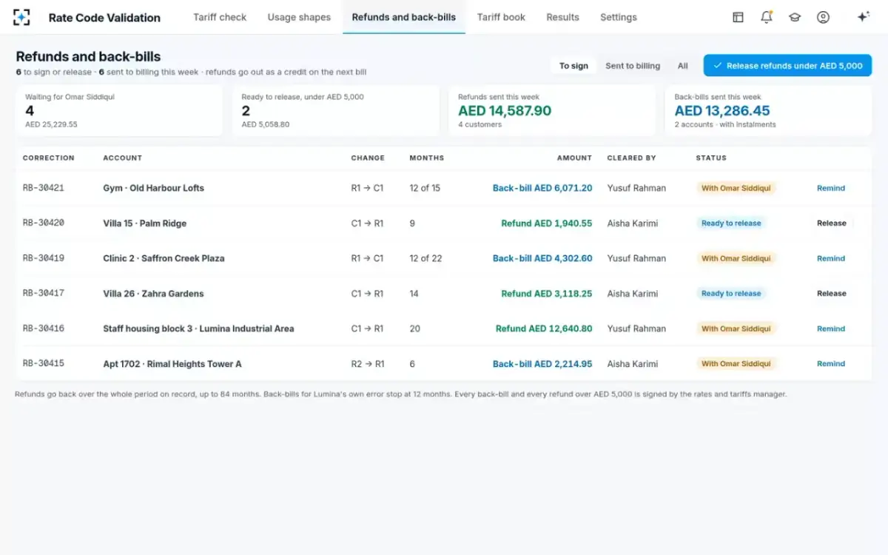This screenshot has width=888, height=555.
Task: Open account Staff housing block 3 · Lumina Industrial Area
Action: coord(198,329)
